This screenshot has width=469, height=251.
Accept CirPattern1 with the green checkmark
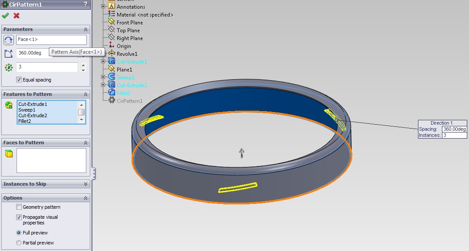(5, 15)
